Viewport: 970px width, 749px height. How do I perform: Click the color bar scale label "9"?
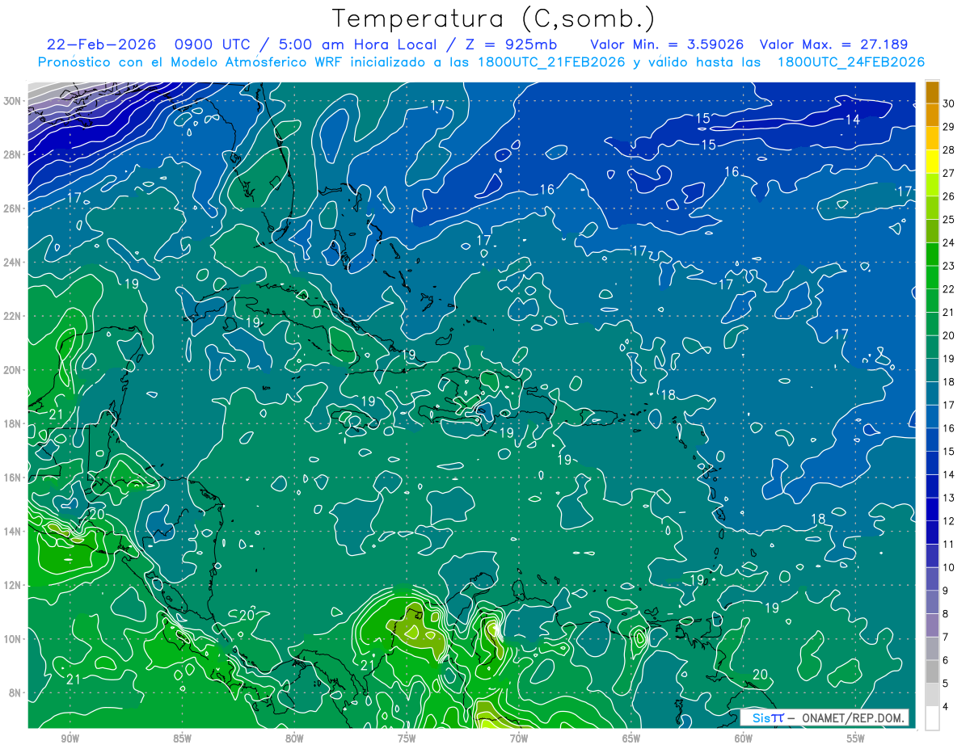[946, 591]
